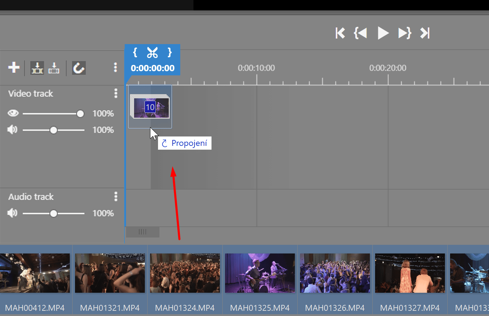Open Audio track options menu

click(116, 197)
